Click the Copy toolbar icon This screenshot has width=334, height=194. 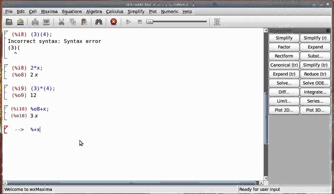tap(73, 22)
